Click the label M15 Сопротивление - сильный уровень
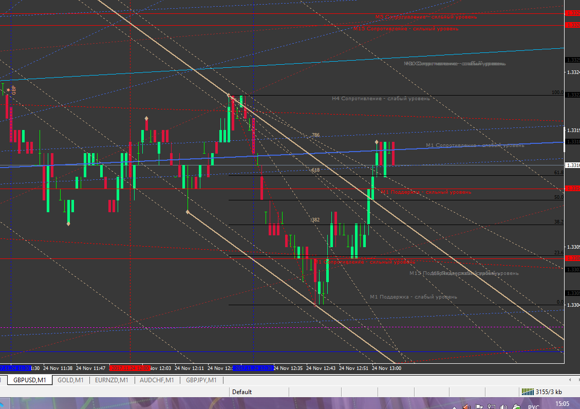The width and height of the screenshot is (580, 409). pyautogui.click(x=406, y=28)
